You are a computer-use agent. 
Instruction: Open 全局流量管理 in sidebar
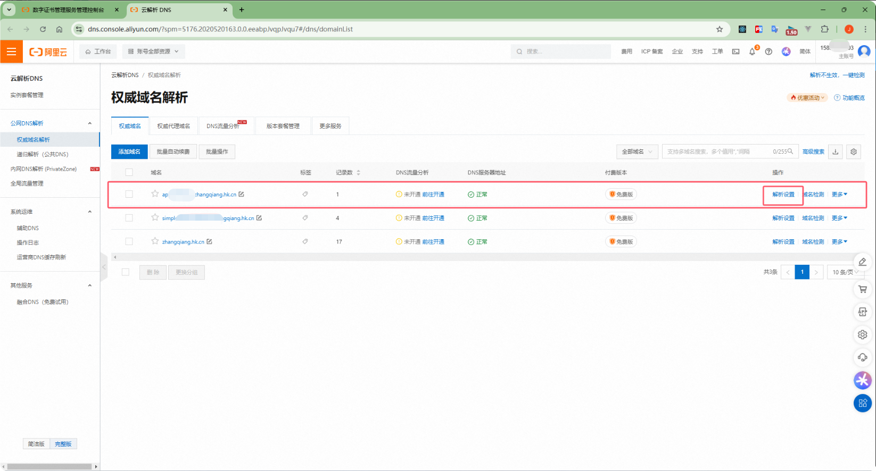click(x=27, y=183)
